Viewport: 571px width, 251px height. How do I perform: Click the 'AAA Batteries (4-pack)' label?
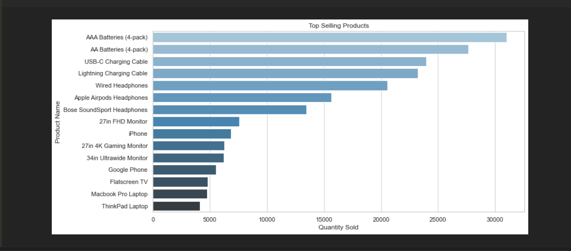click(x=117, y=37)
